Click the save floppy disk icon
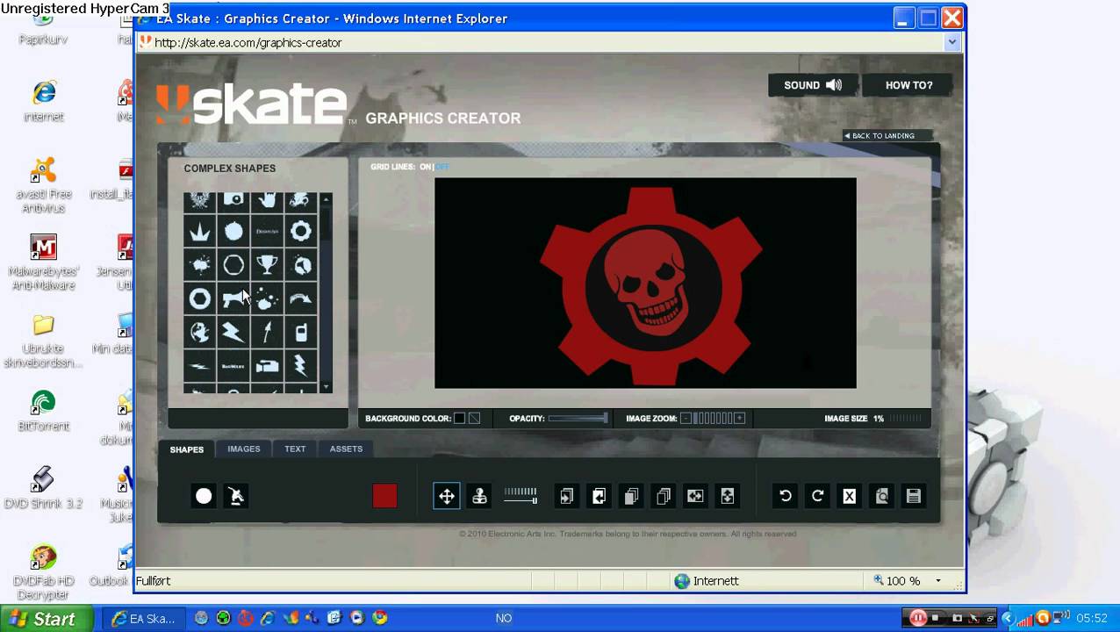Image resolution: width=1120 pixels, height=632 pixels. pos(914,496)
